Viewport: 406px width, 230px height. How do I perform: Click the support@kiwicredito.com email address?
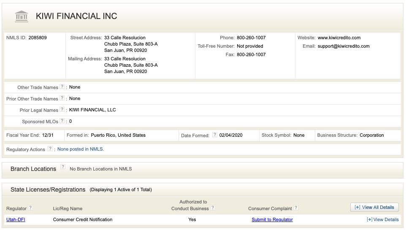(344, 46)
